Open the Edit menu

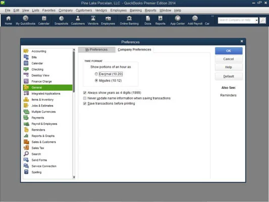point(16,10)
